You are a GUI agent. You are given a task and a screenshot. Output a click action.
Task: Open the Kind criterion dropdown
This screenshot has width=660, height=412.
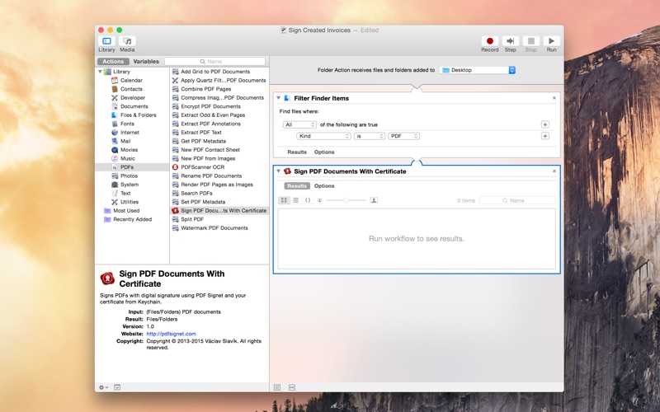323,136
